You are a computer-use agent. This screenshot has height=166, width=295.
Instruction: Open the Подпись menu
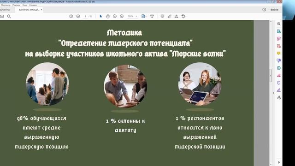[x=16, y=5]
